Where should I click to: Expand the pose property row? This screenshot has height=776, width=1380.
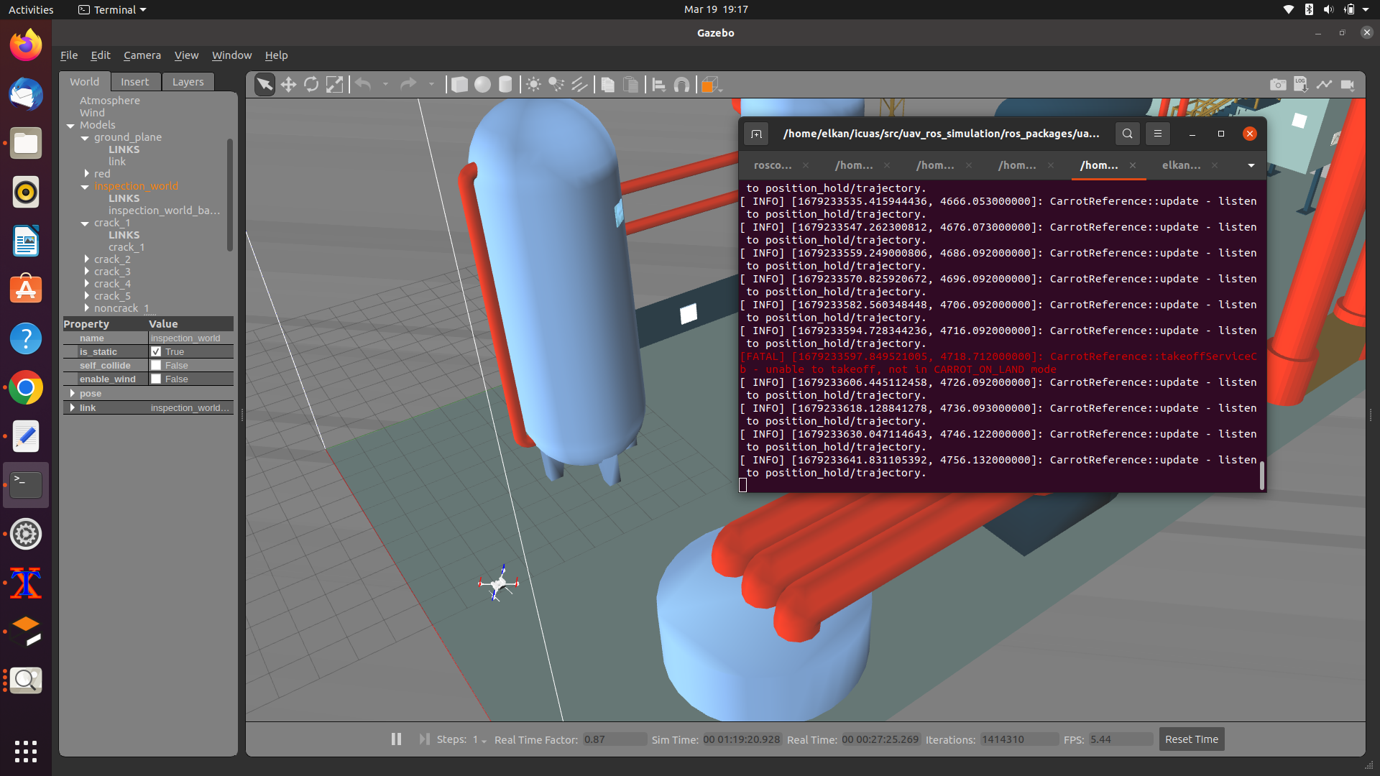coord(73,393)
